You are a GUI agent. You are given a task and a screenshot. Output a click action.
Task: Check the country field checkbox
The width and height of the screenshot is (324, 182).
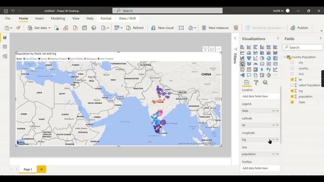292,68
